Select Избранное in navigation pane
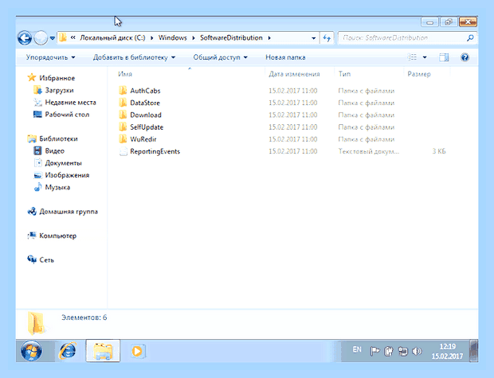The width and height of the screenshot is (494, 378). tap(57, 78)
